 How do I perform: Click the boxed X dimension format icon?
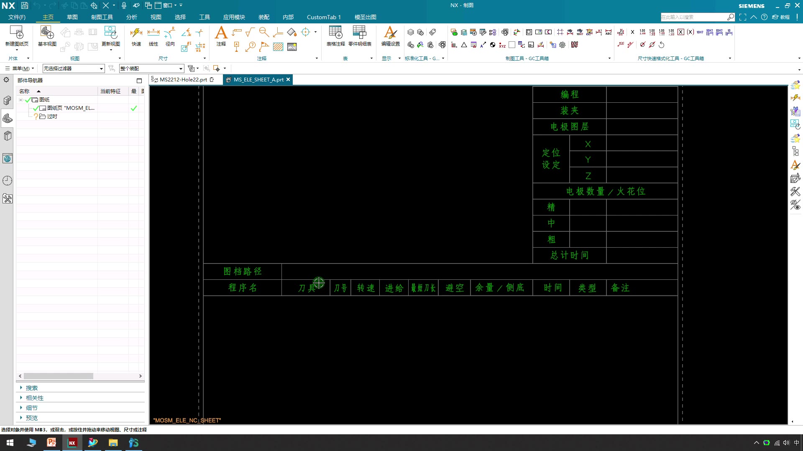680,32
